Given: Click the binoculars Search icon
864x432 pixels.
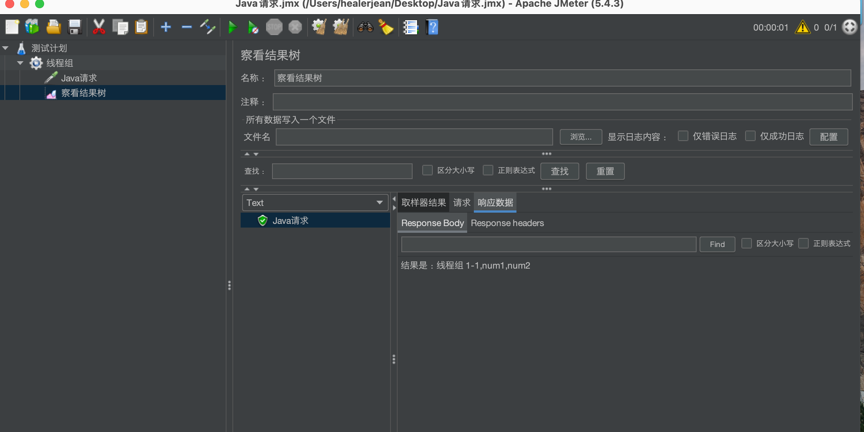Looking at the screenshot, I should click(365, 27).
